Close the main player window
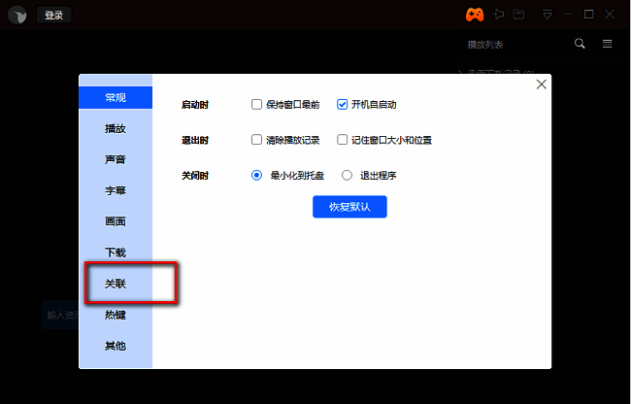Viewport: 631px width, 404px height. pos(610,15)
